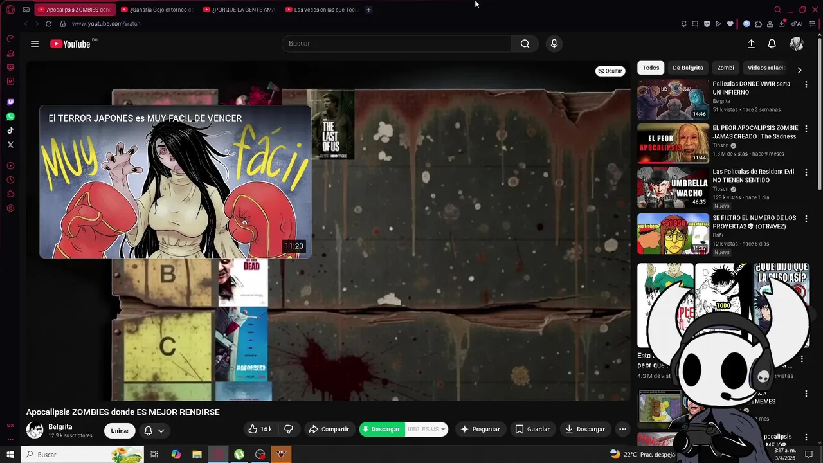Image resolution: width=823 pixels, height=463 pixels.
Task: Switch to the Las veces en las que tab
Action: coord(321,10)
